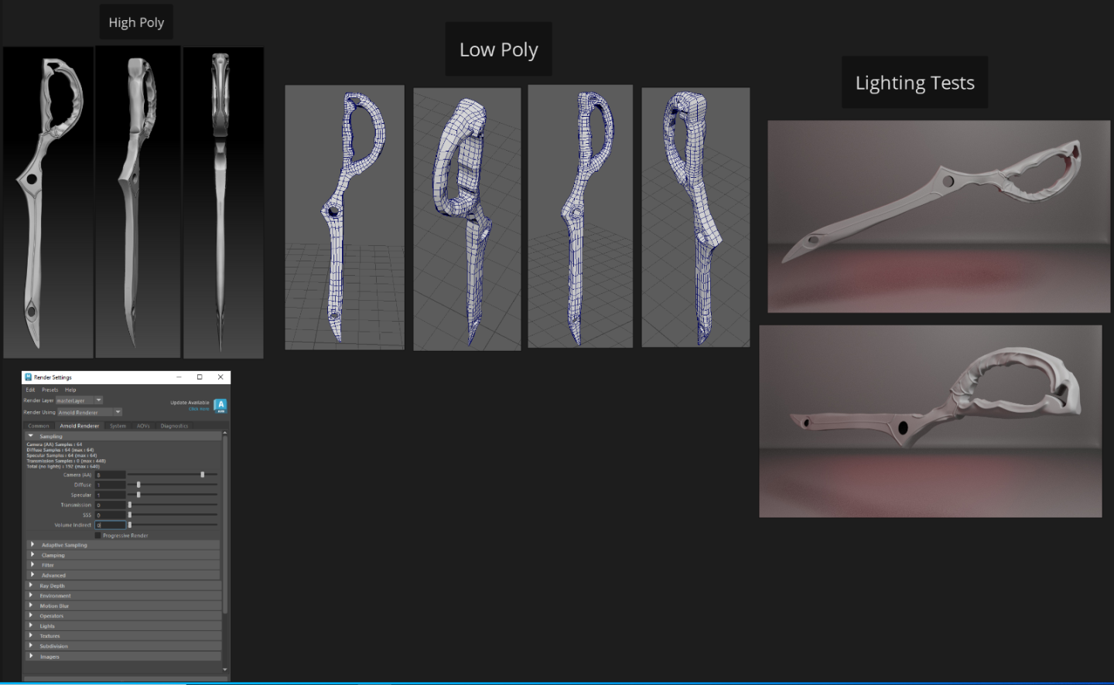Open the Help menu in Render Settings
This screenshot has width=1114, height=685.
coord(70,390)
